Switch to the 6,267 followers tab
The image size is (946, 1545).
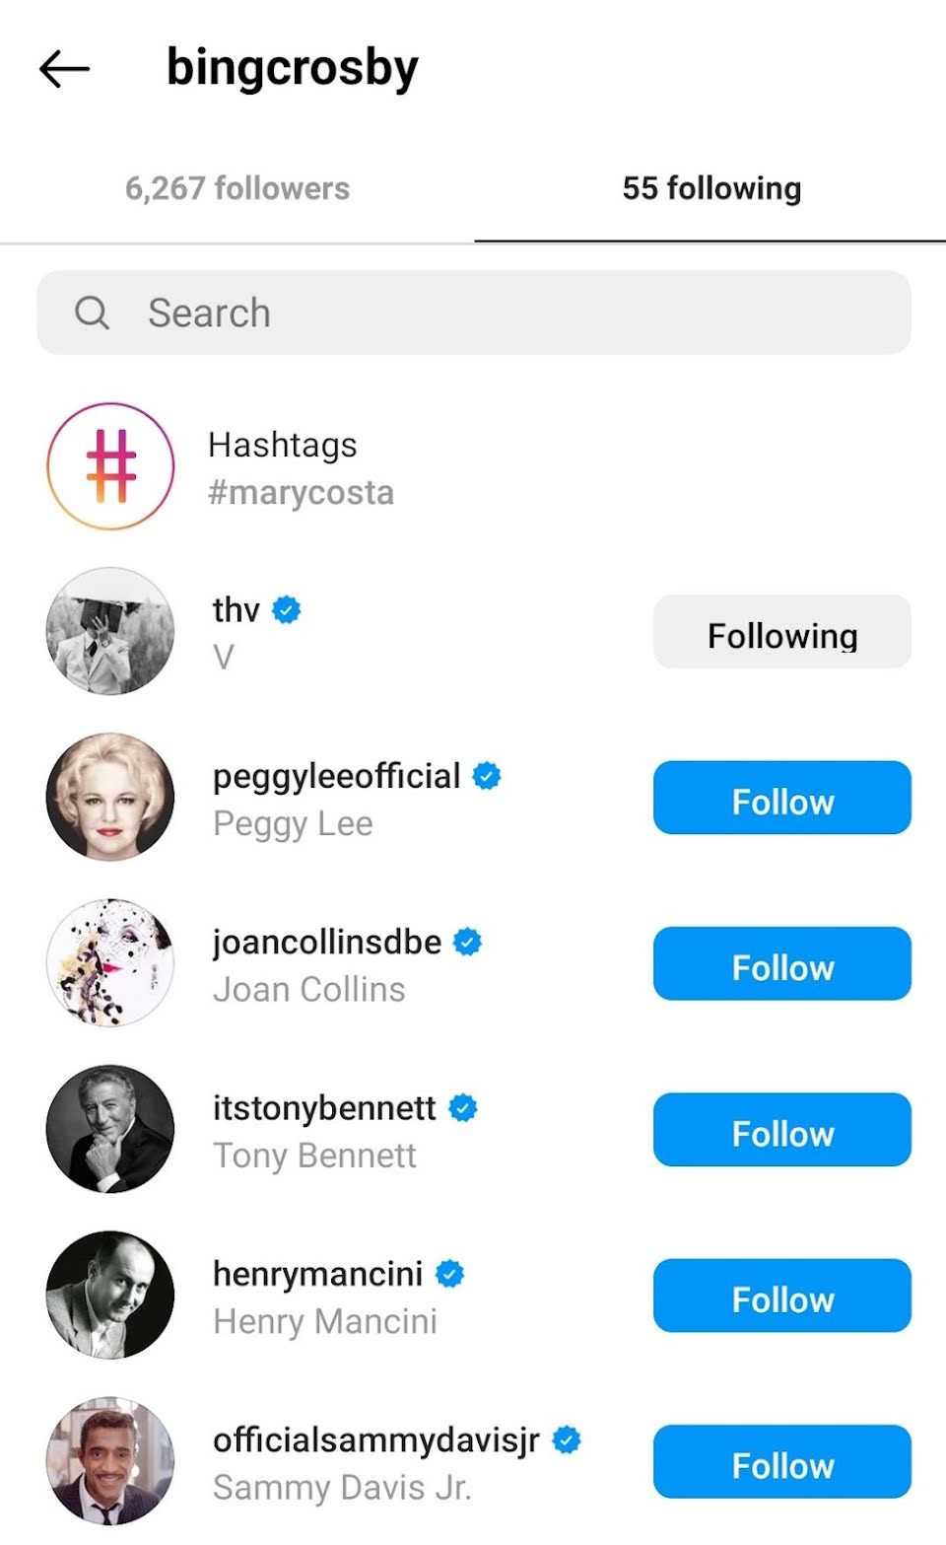point(237,188)
